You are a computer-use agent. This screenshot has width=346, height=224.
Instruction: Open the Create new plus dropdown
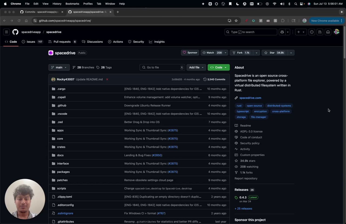point(301,32)
